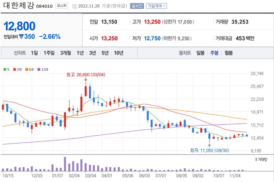Image resolution: width=274 pixels, height=182 pixels.
Task: Click the orange 60-day moving average legend
Action: click(29, 69)
